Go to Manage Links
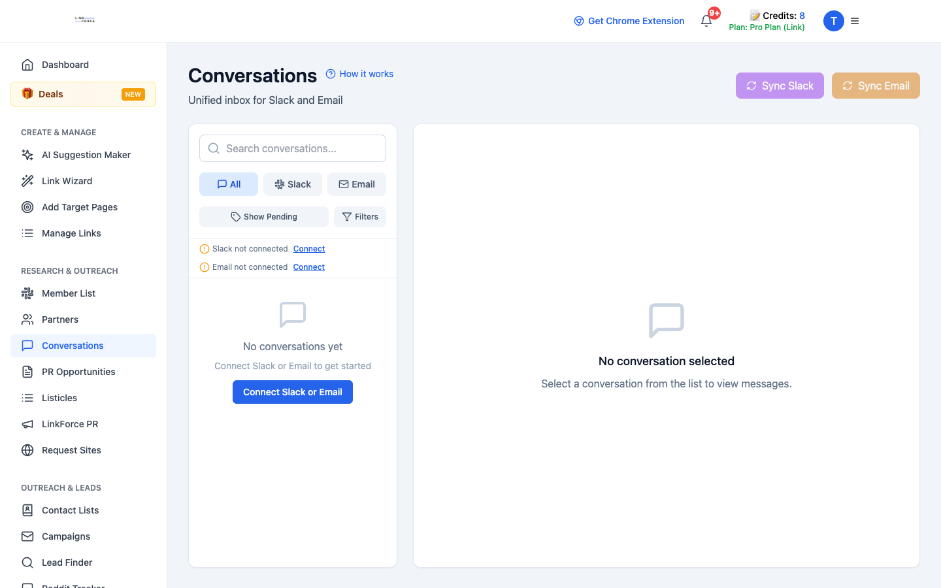The image size is (941, 588). click(x=84, y=233)
